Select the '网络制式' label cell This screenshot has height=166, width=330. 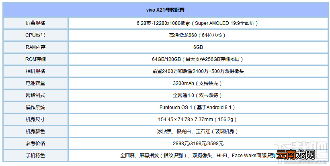coord(35,95)
